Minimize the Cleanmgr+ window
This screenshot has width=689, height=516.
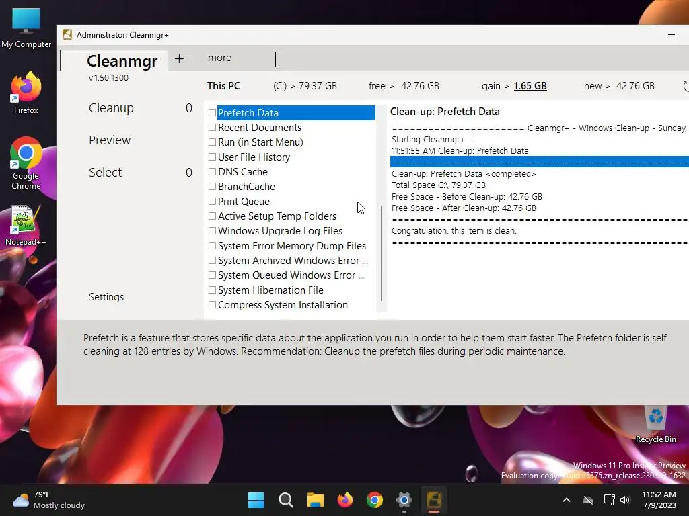click(672, 35)
